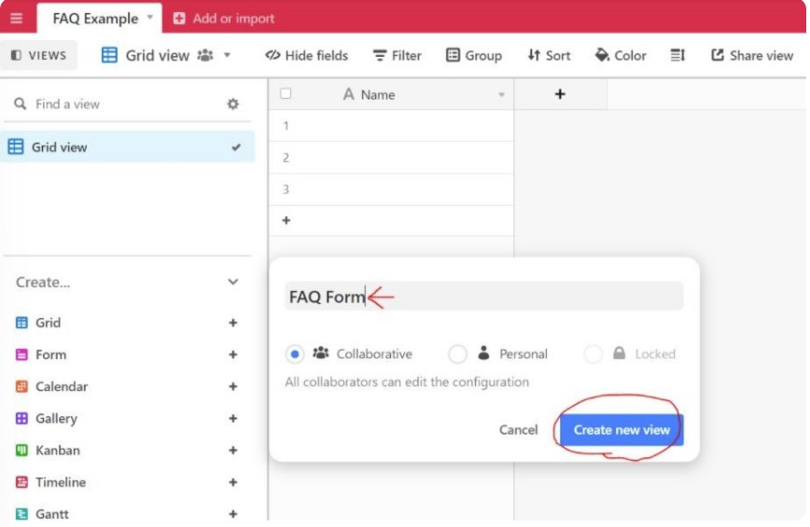
Task: Cancel the new view dialog
Action: point(518,430)
